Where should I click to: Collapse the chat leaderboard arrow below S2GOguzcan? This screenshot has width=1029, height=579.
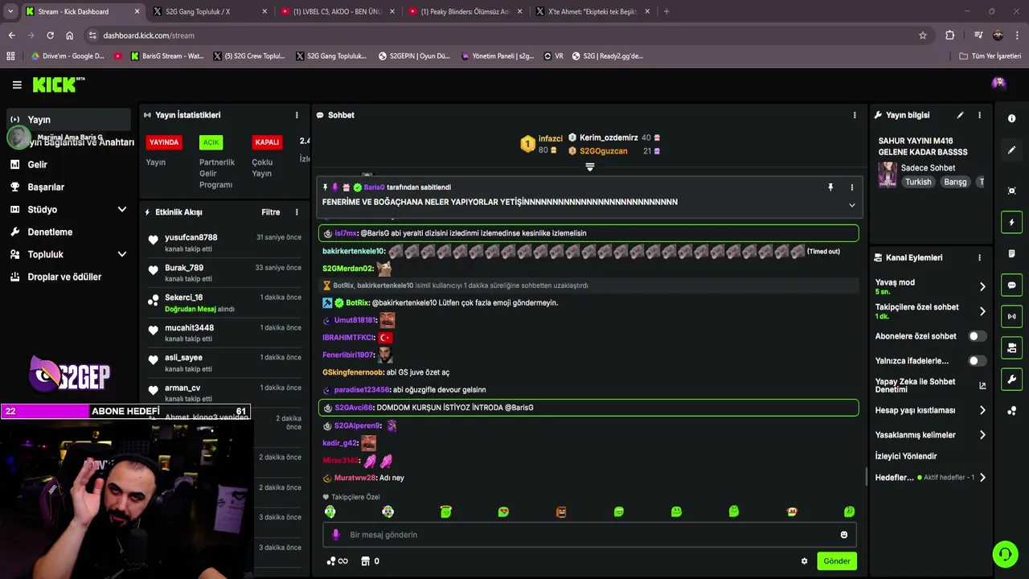pyautogui.click(x=590, y=167)
